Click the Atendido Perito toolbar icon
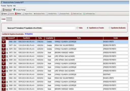Viewport: 130px width, 91px height. (x=47, y=14)
